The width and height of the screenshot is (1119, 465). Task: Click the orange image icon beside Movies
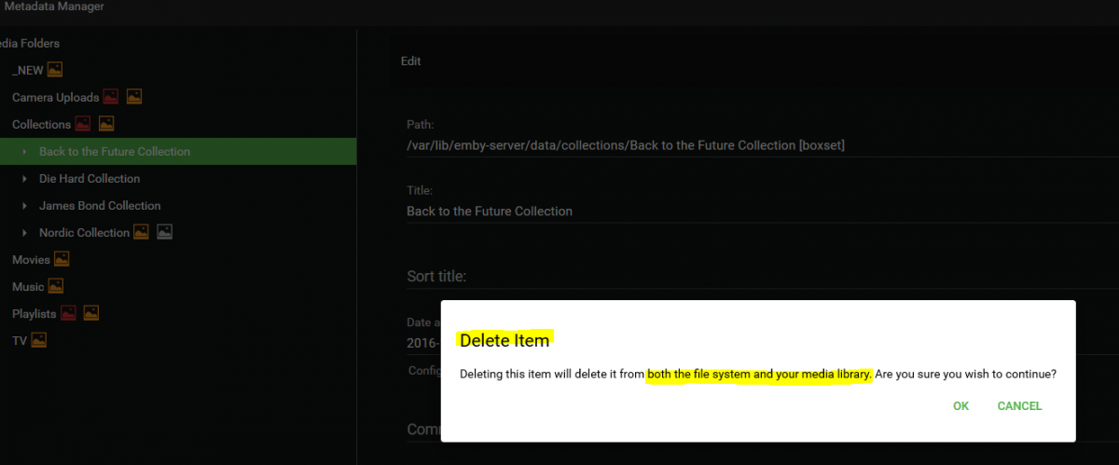(x=62, y=259)
